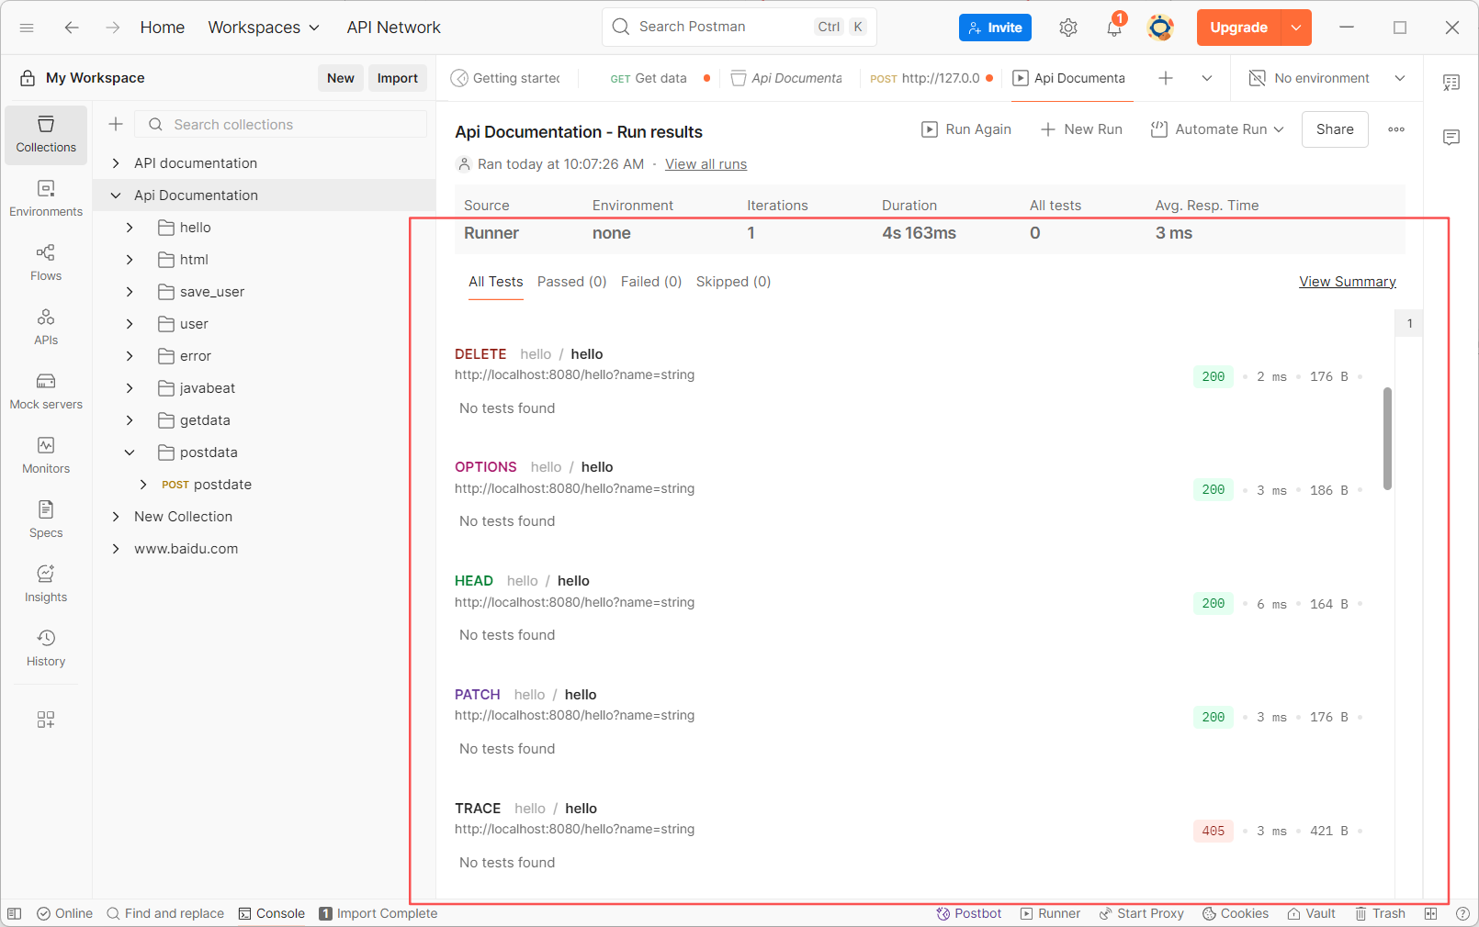Open the View all runs link

pos(706,164)
